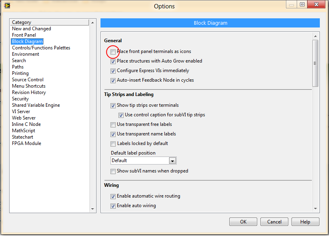Select Web Server category
This screenshot has width=329, height=239.
click(24, 118)
